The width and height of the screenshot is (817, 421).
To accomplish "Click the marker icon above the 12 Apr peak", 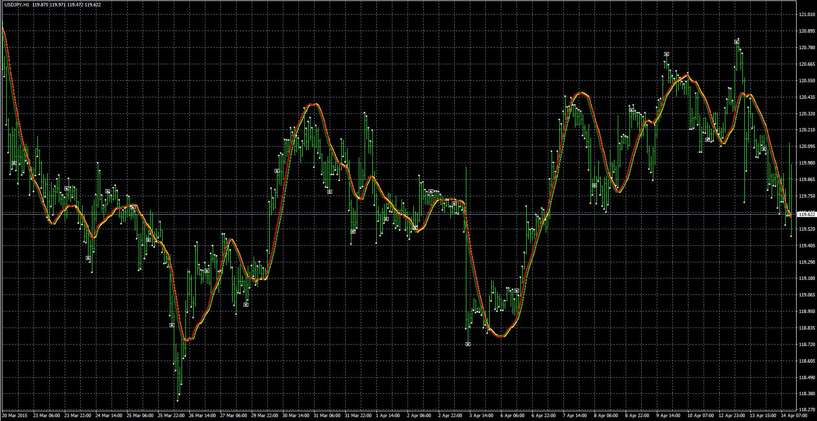I will (x=737, y=42).
